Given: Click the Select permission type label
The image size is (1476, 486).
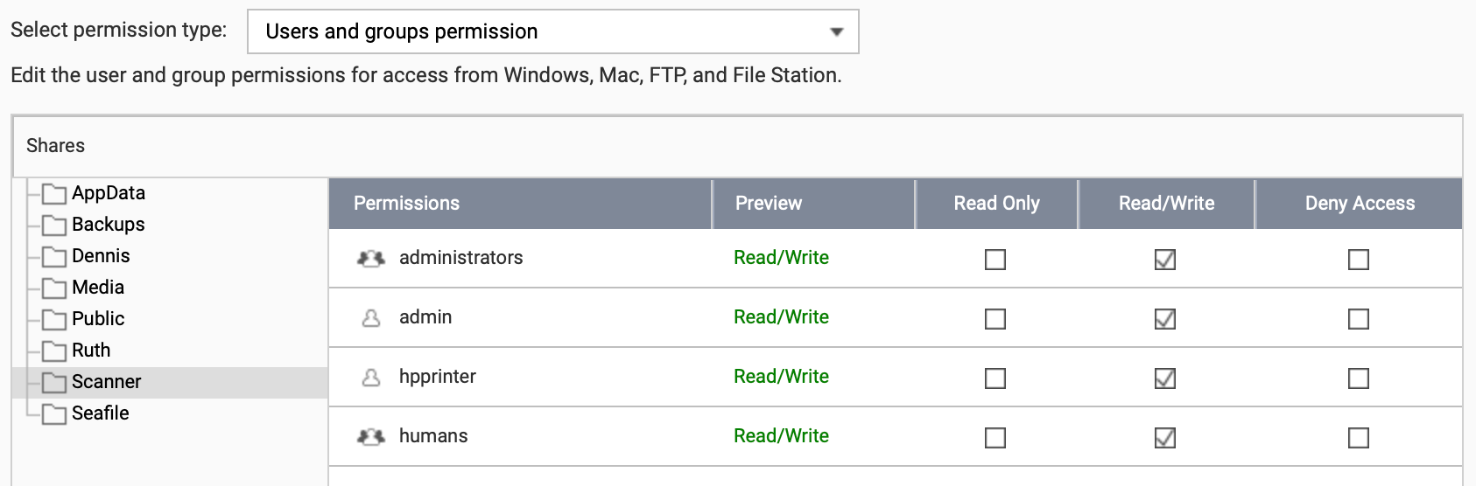Looking at the screenshot, I should pos(118,30).
